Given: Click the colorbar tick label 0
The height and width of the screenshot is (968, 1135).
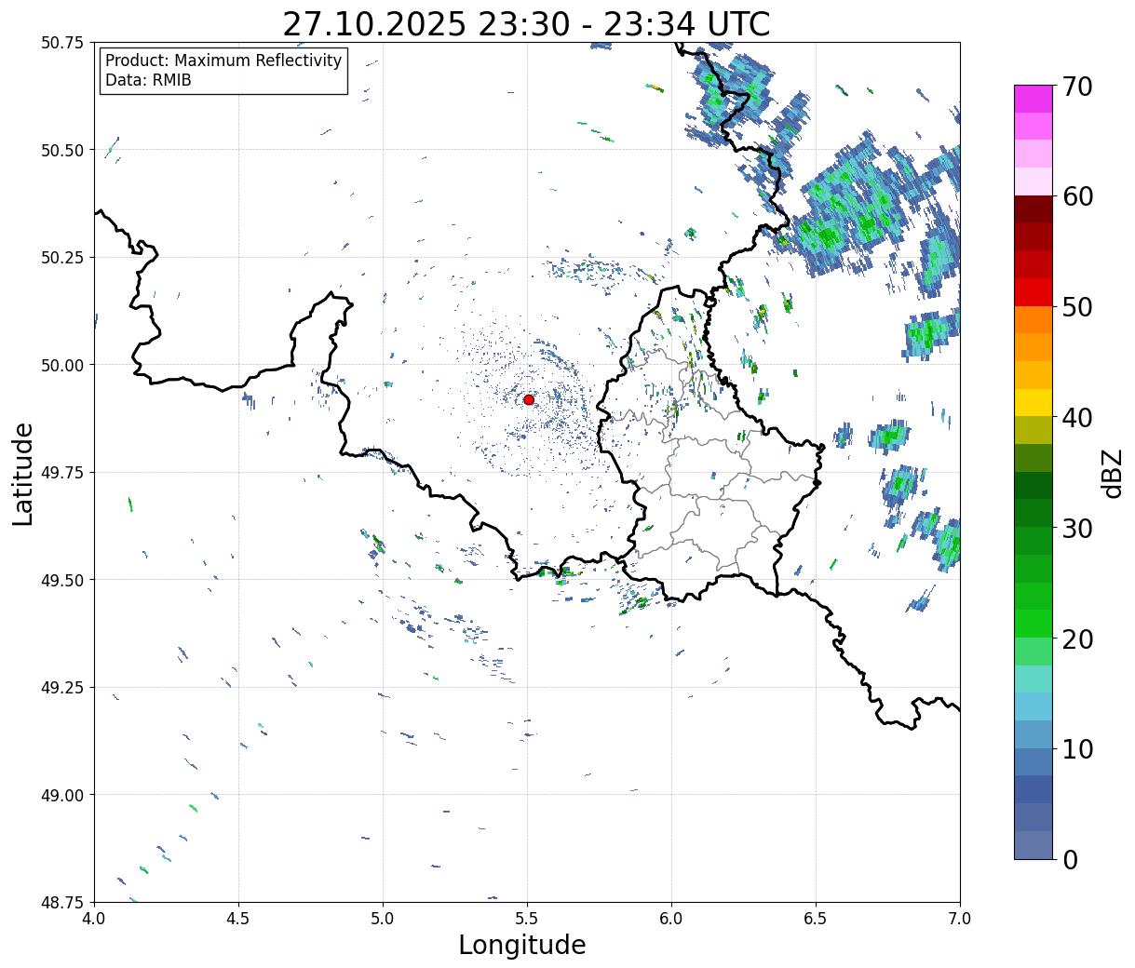Looking at the screenshot, I should pos(1070,860).
